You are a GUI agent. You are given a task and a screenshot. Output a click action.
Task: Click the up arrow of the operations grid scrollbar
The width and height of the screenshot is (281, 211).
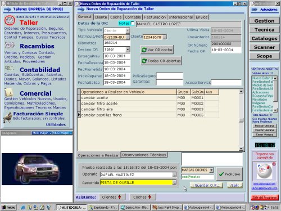point(241,91)
